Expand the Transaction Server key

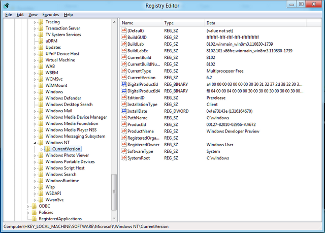click(x=35, y=28)
